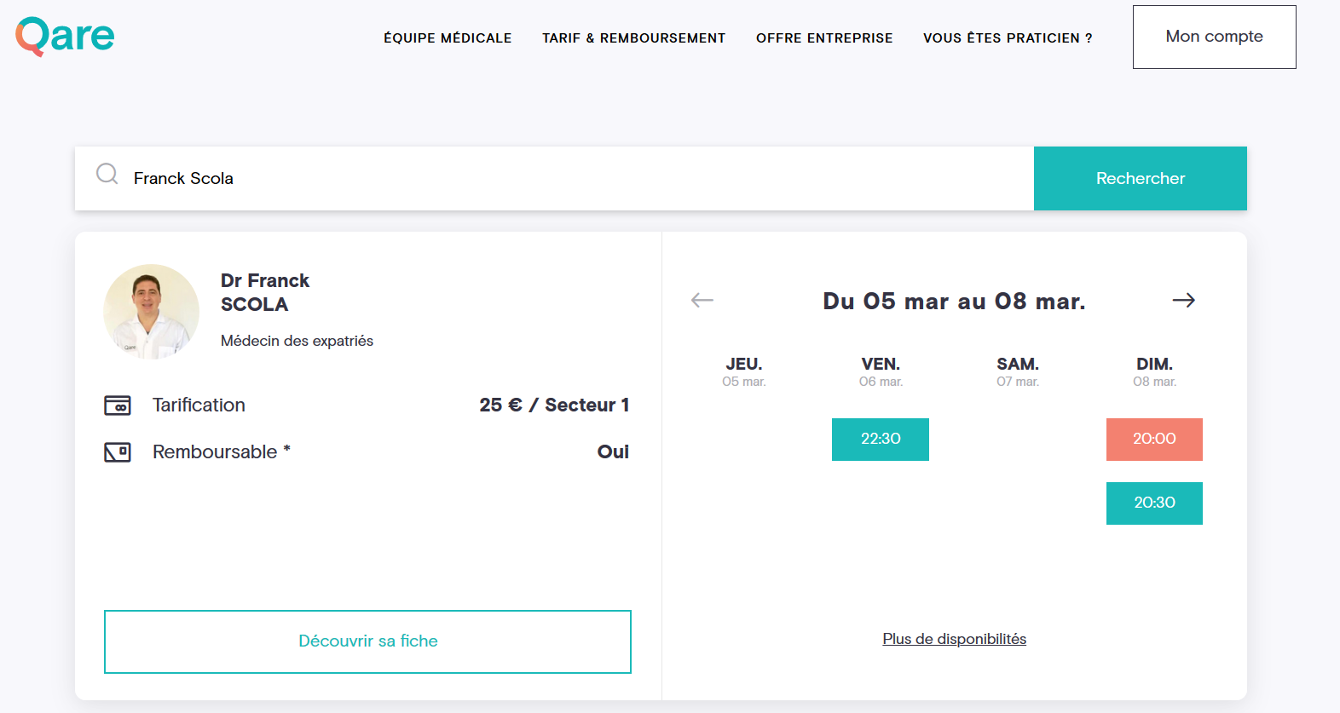Click the SAM. 07 mar. column header

[x=1018, y=372]
